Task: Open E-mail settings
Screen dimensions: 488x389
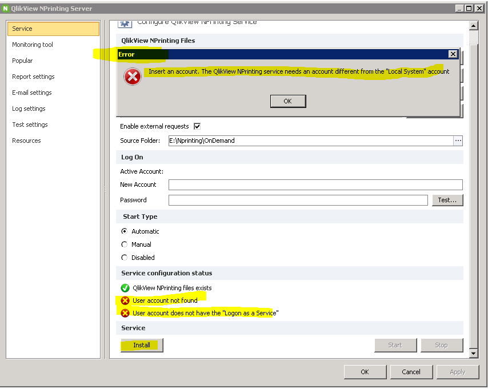Action: (32, 93)
